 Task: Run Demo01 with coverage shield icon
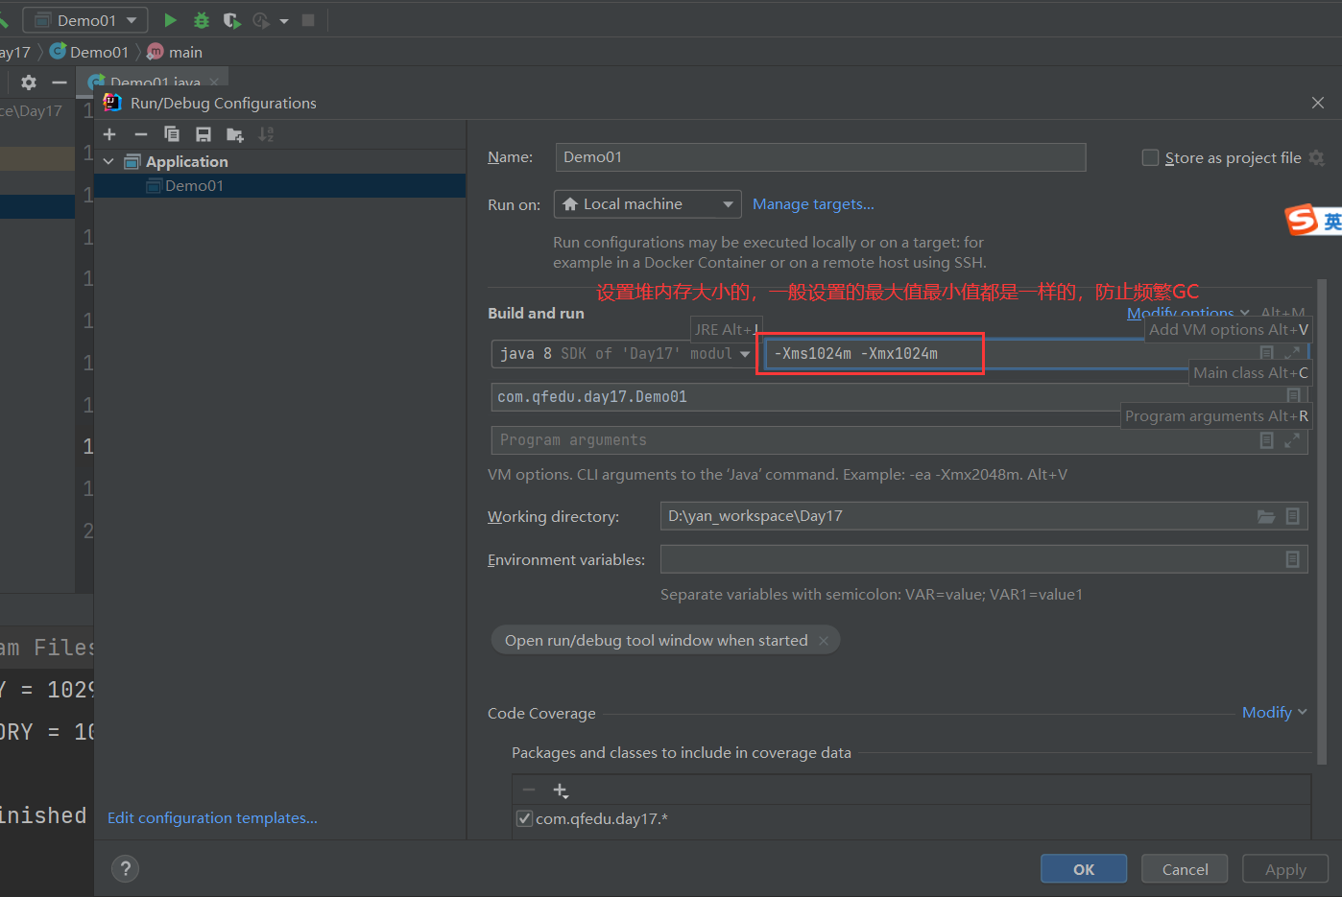[x=231, y=20]
